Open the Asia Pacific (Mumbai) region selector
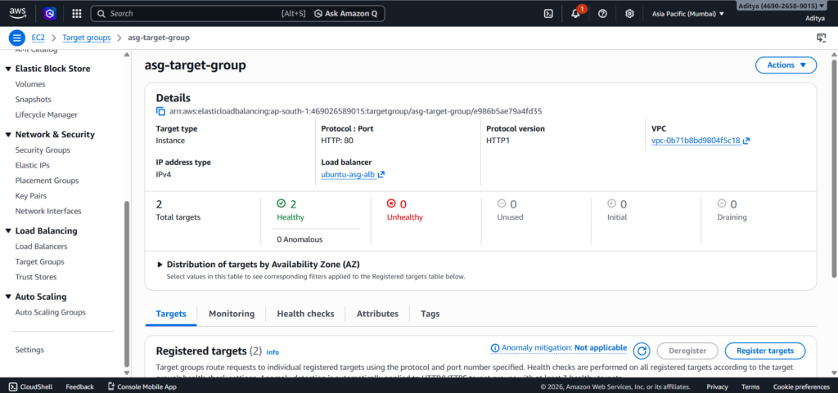This screenshot has height=393, width=838. (x=689, y=14)
